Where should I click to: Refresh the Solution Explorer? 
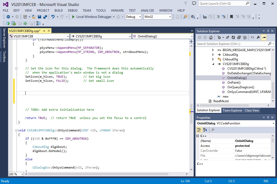click(233, 37)
